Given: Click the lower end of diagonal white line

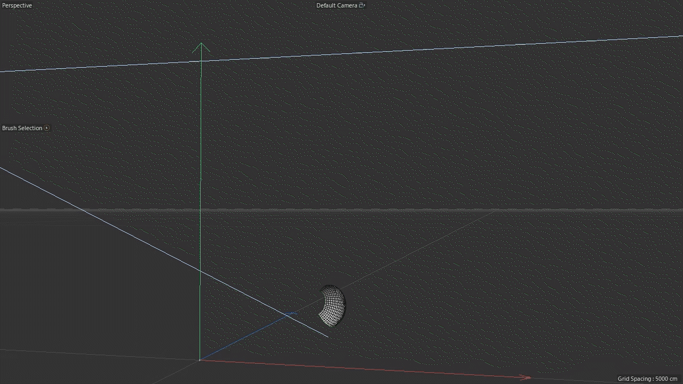Looking at the screenshot, I should click(x=327, y=336).
